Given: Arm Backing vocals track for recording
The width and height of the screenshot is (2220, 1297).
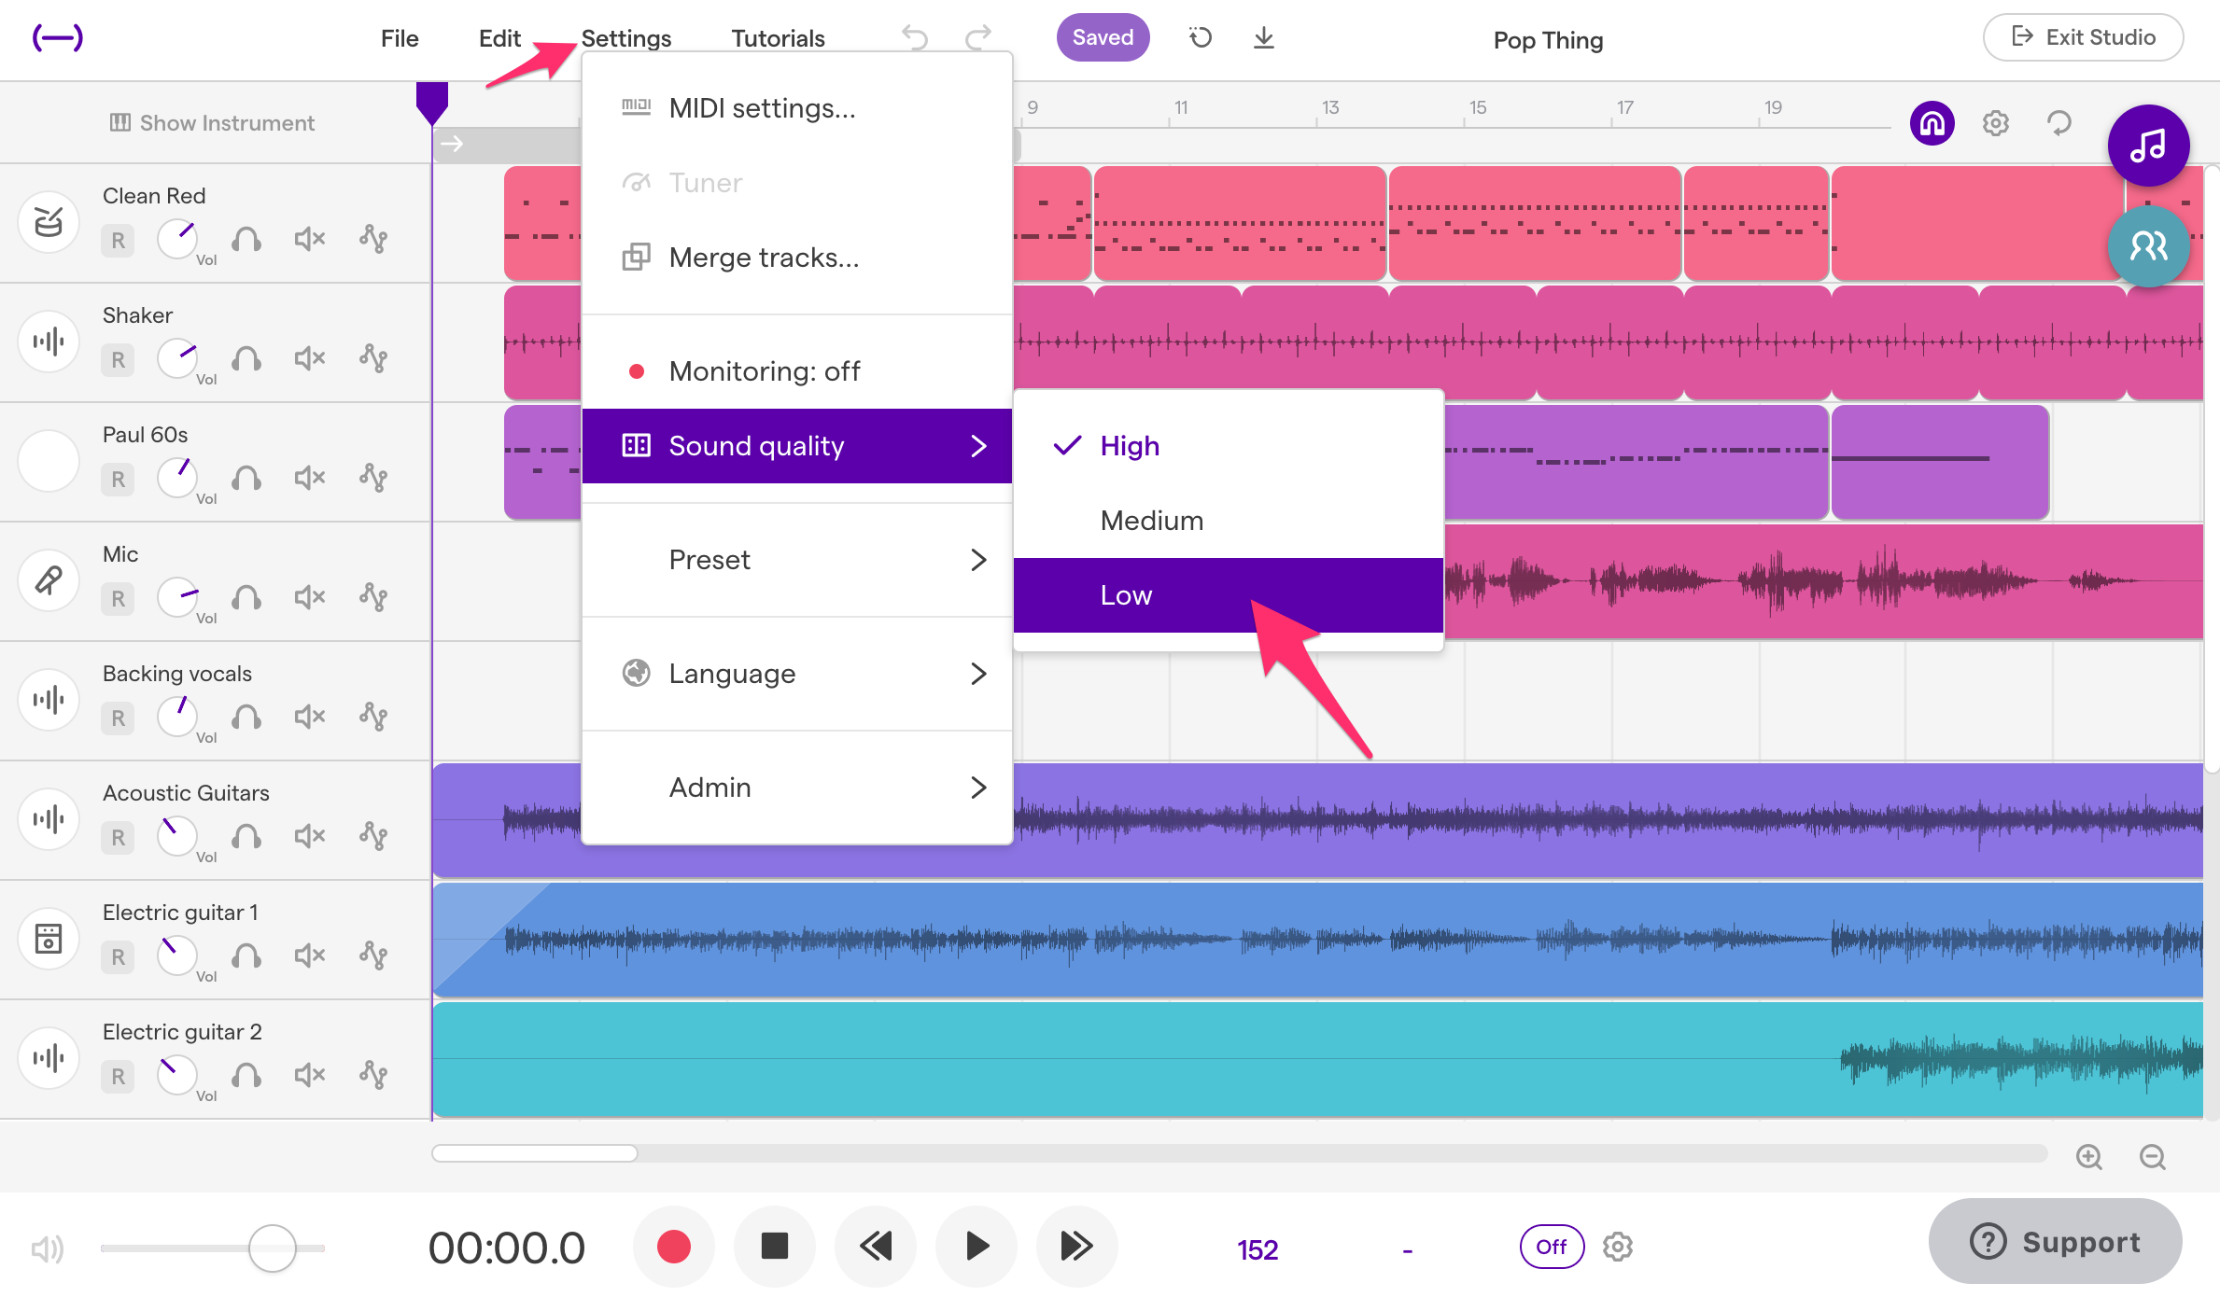Looking at the screenshot, I should pos(118,718).
